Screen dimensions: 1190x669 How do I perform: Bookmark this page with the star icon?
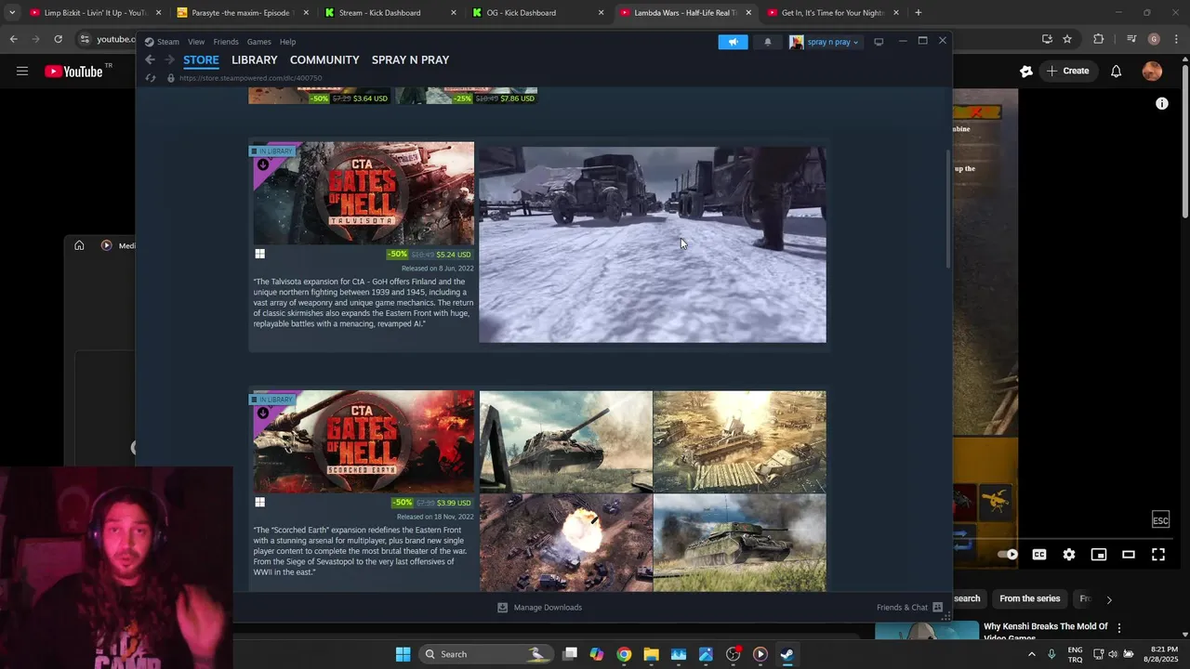(x=1067, y=39)
